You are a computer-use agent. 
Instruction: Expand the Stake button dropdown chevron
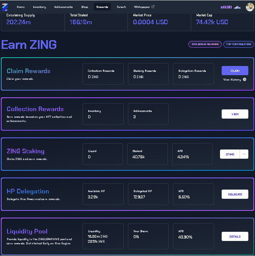click(x=244, y=154)
